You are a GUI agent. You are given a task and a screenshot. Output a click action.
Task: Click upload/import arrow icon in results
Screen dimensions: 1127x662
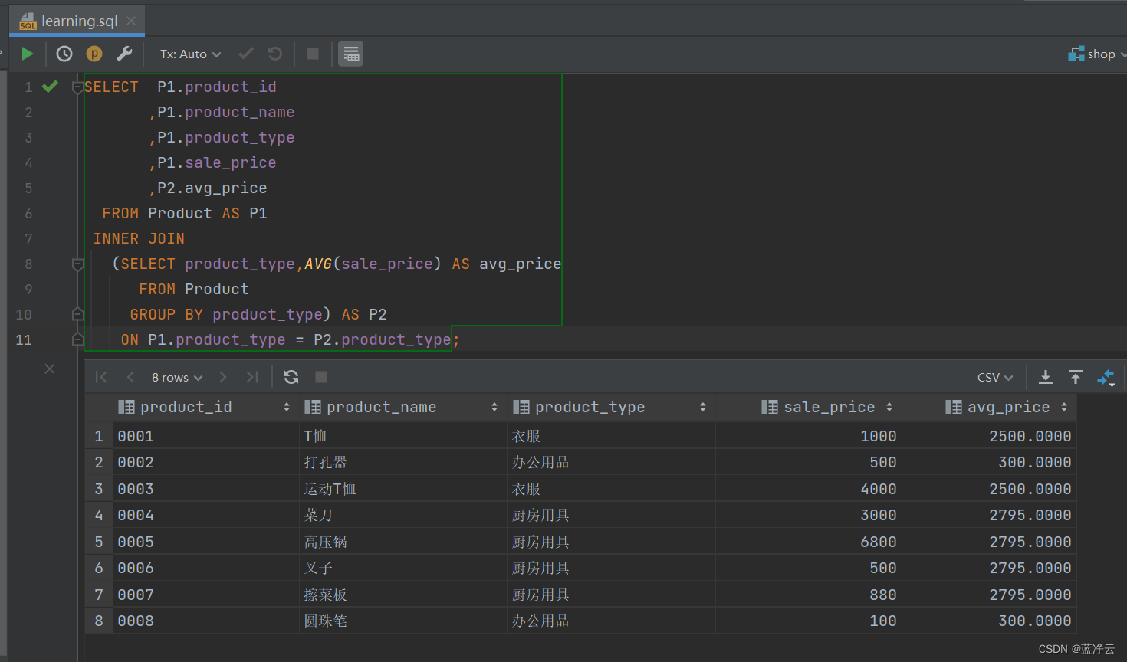coord(1076,377)
